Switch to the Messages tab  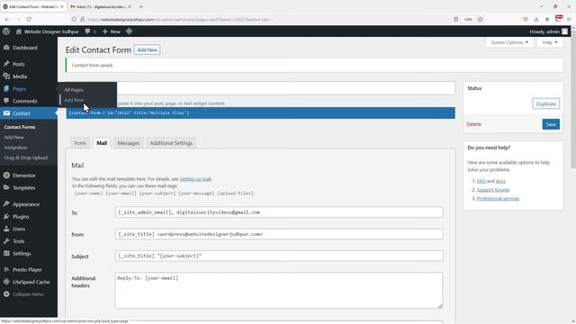point(129,143)
